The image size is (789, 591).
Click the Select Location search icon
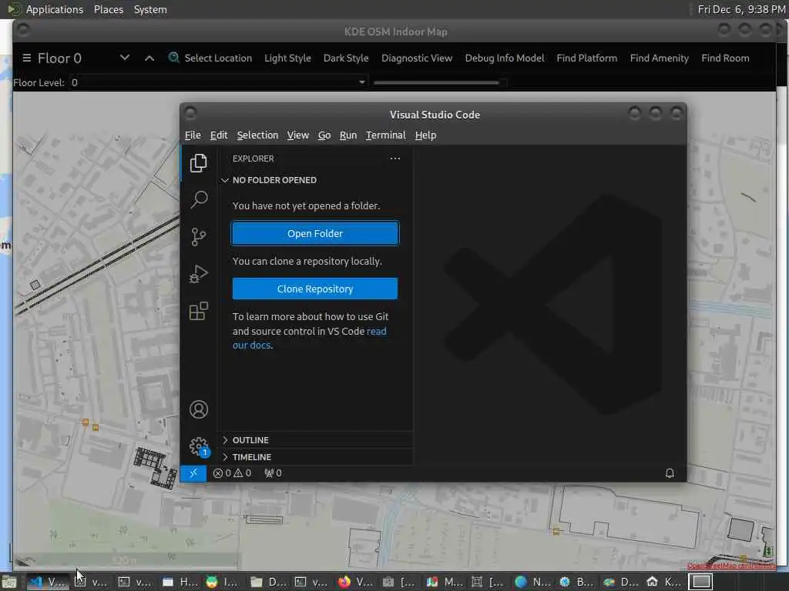coord(173,58)
